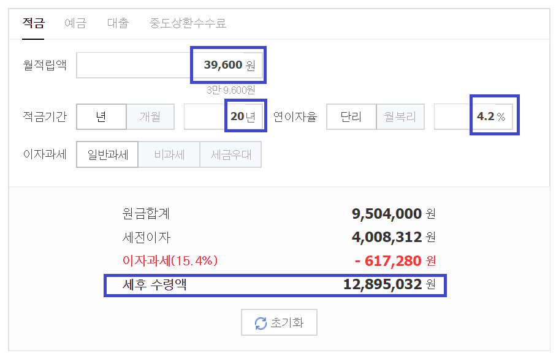Click the 월적립액 amount input field
556x356 pixels.
tap(169, 65)
